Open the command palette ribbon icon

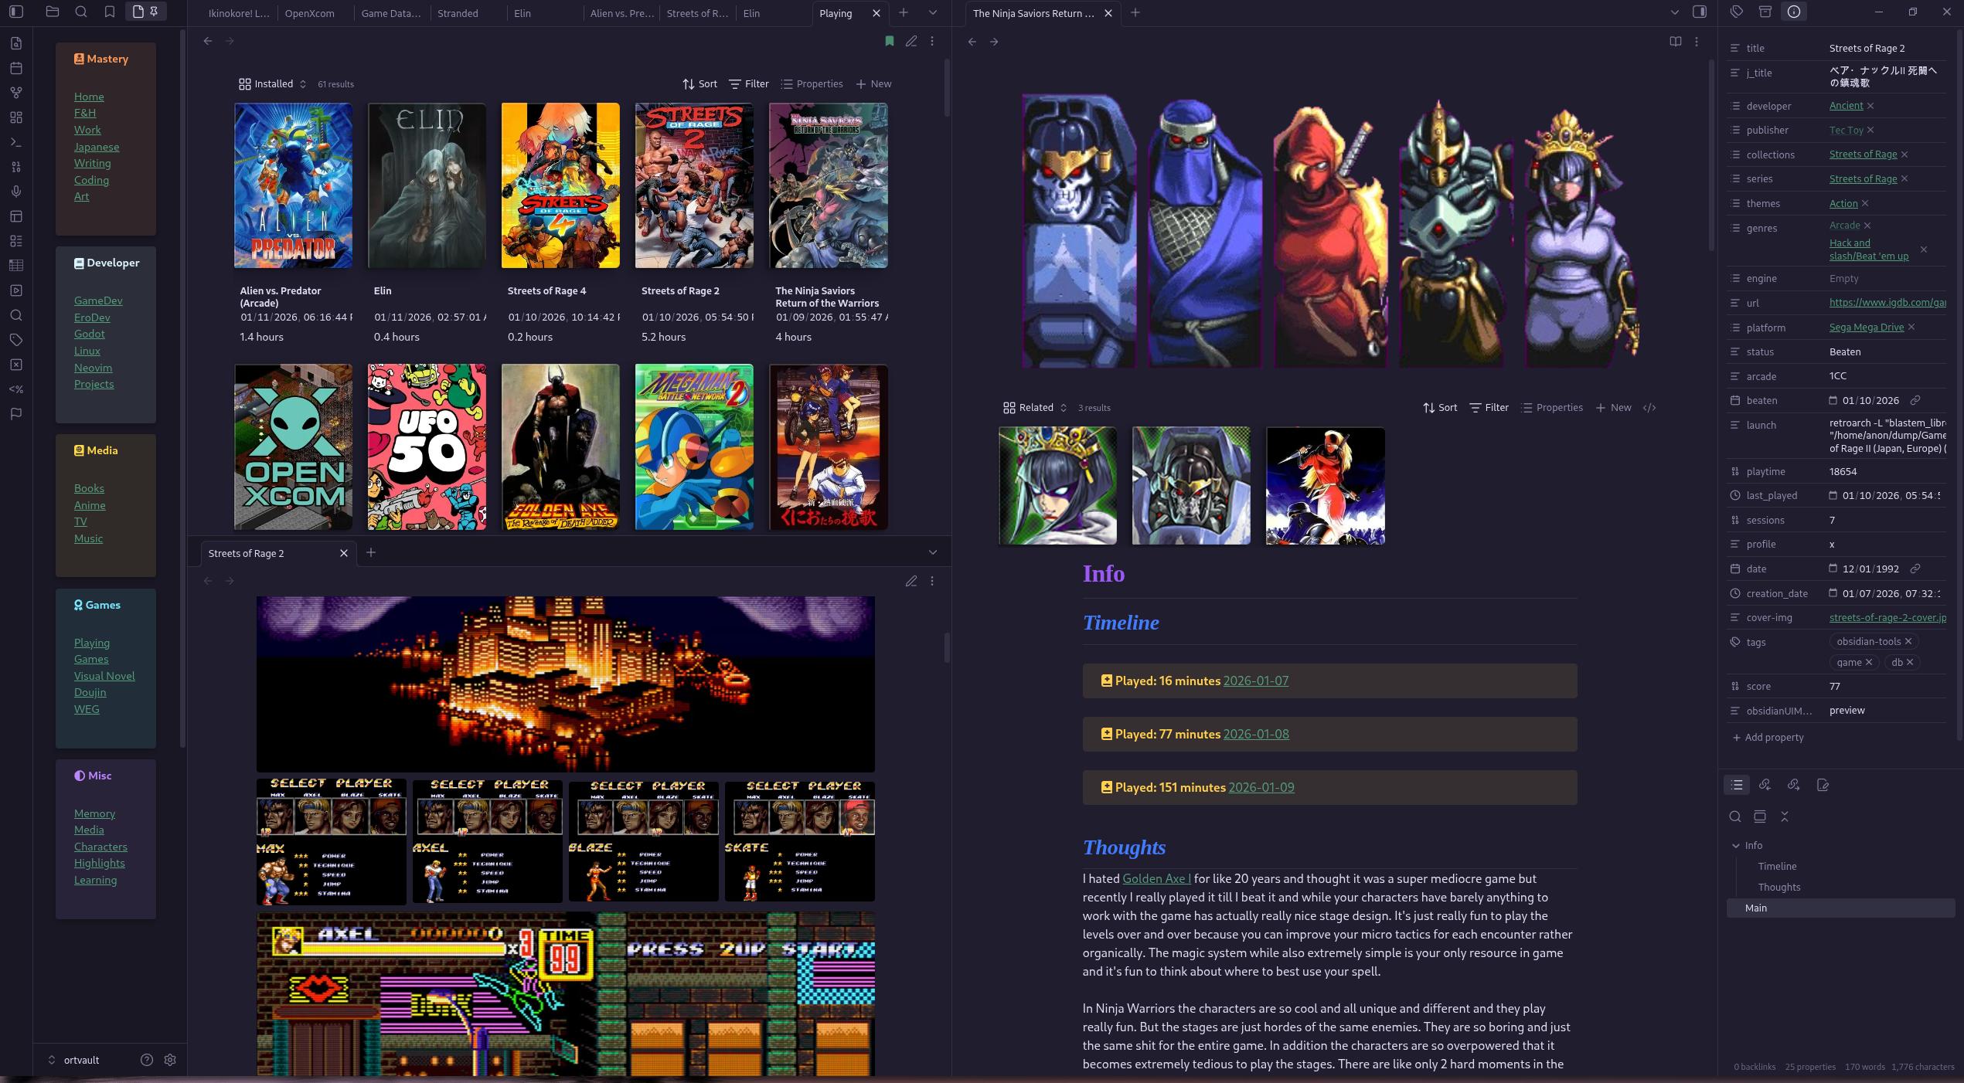tap(16, 142)
